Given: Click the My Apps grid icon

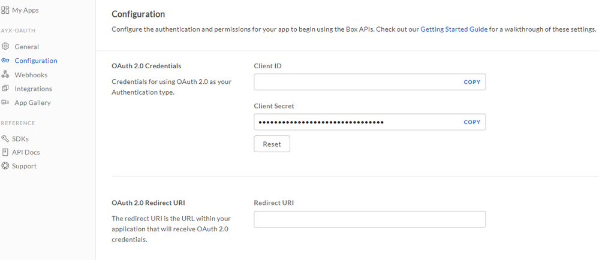Looking at the screenshot, I should tap(5, 10).
